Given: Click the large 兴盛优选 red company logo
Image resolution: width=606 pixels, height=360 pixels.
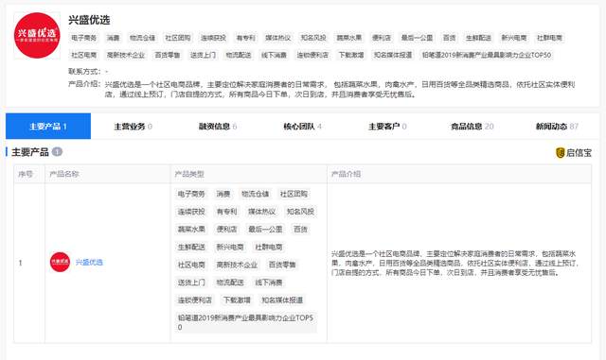Looking at the screenshot, I should point(37,35).
